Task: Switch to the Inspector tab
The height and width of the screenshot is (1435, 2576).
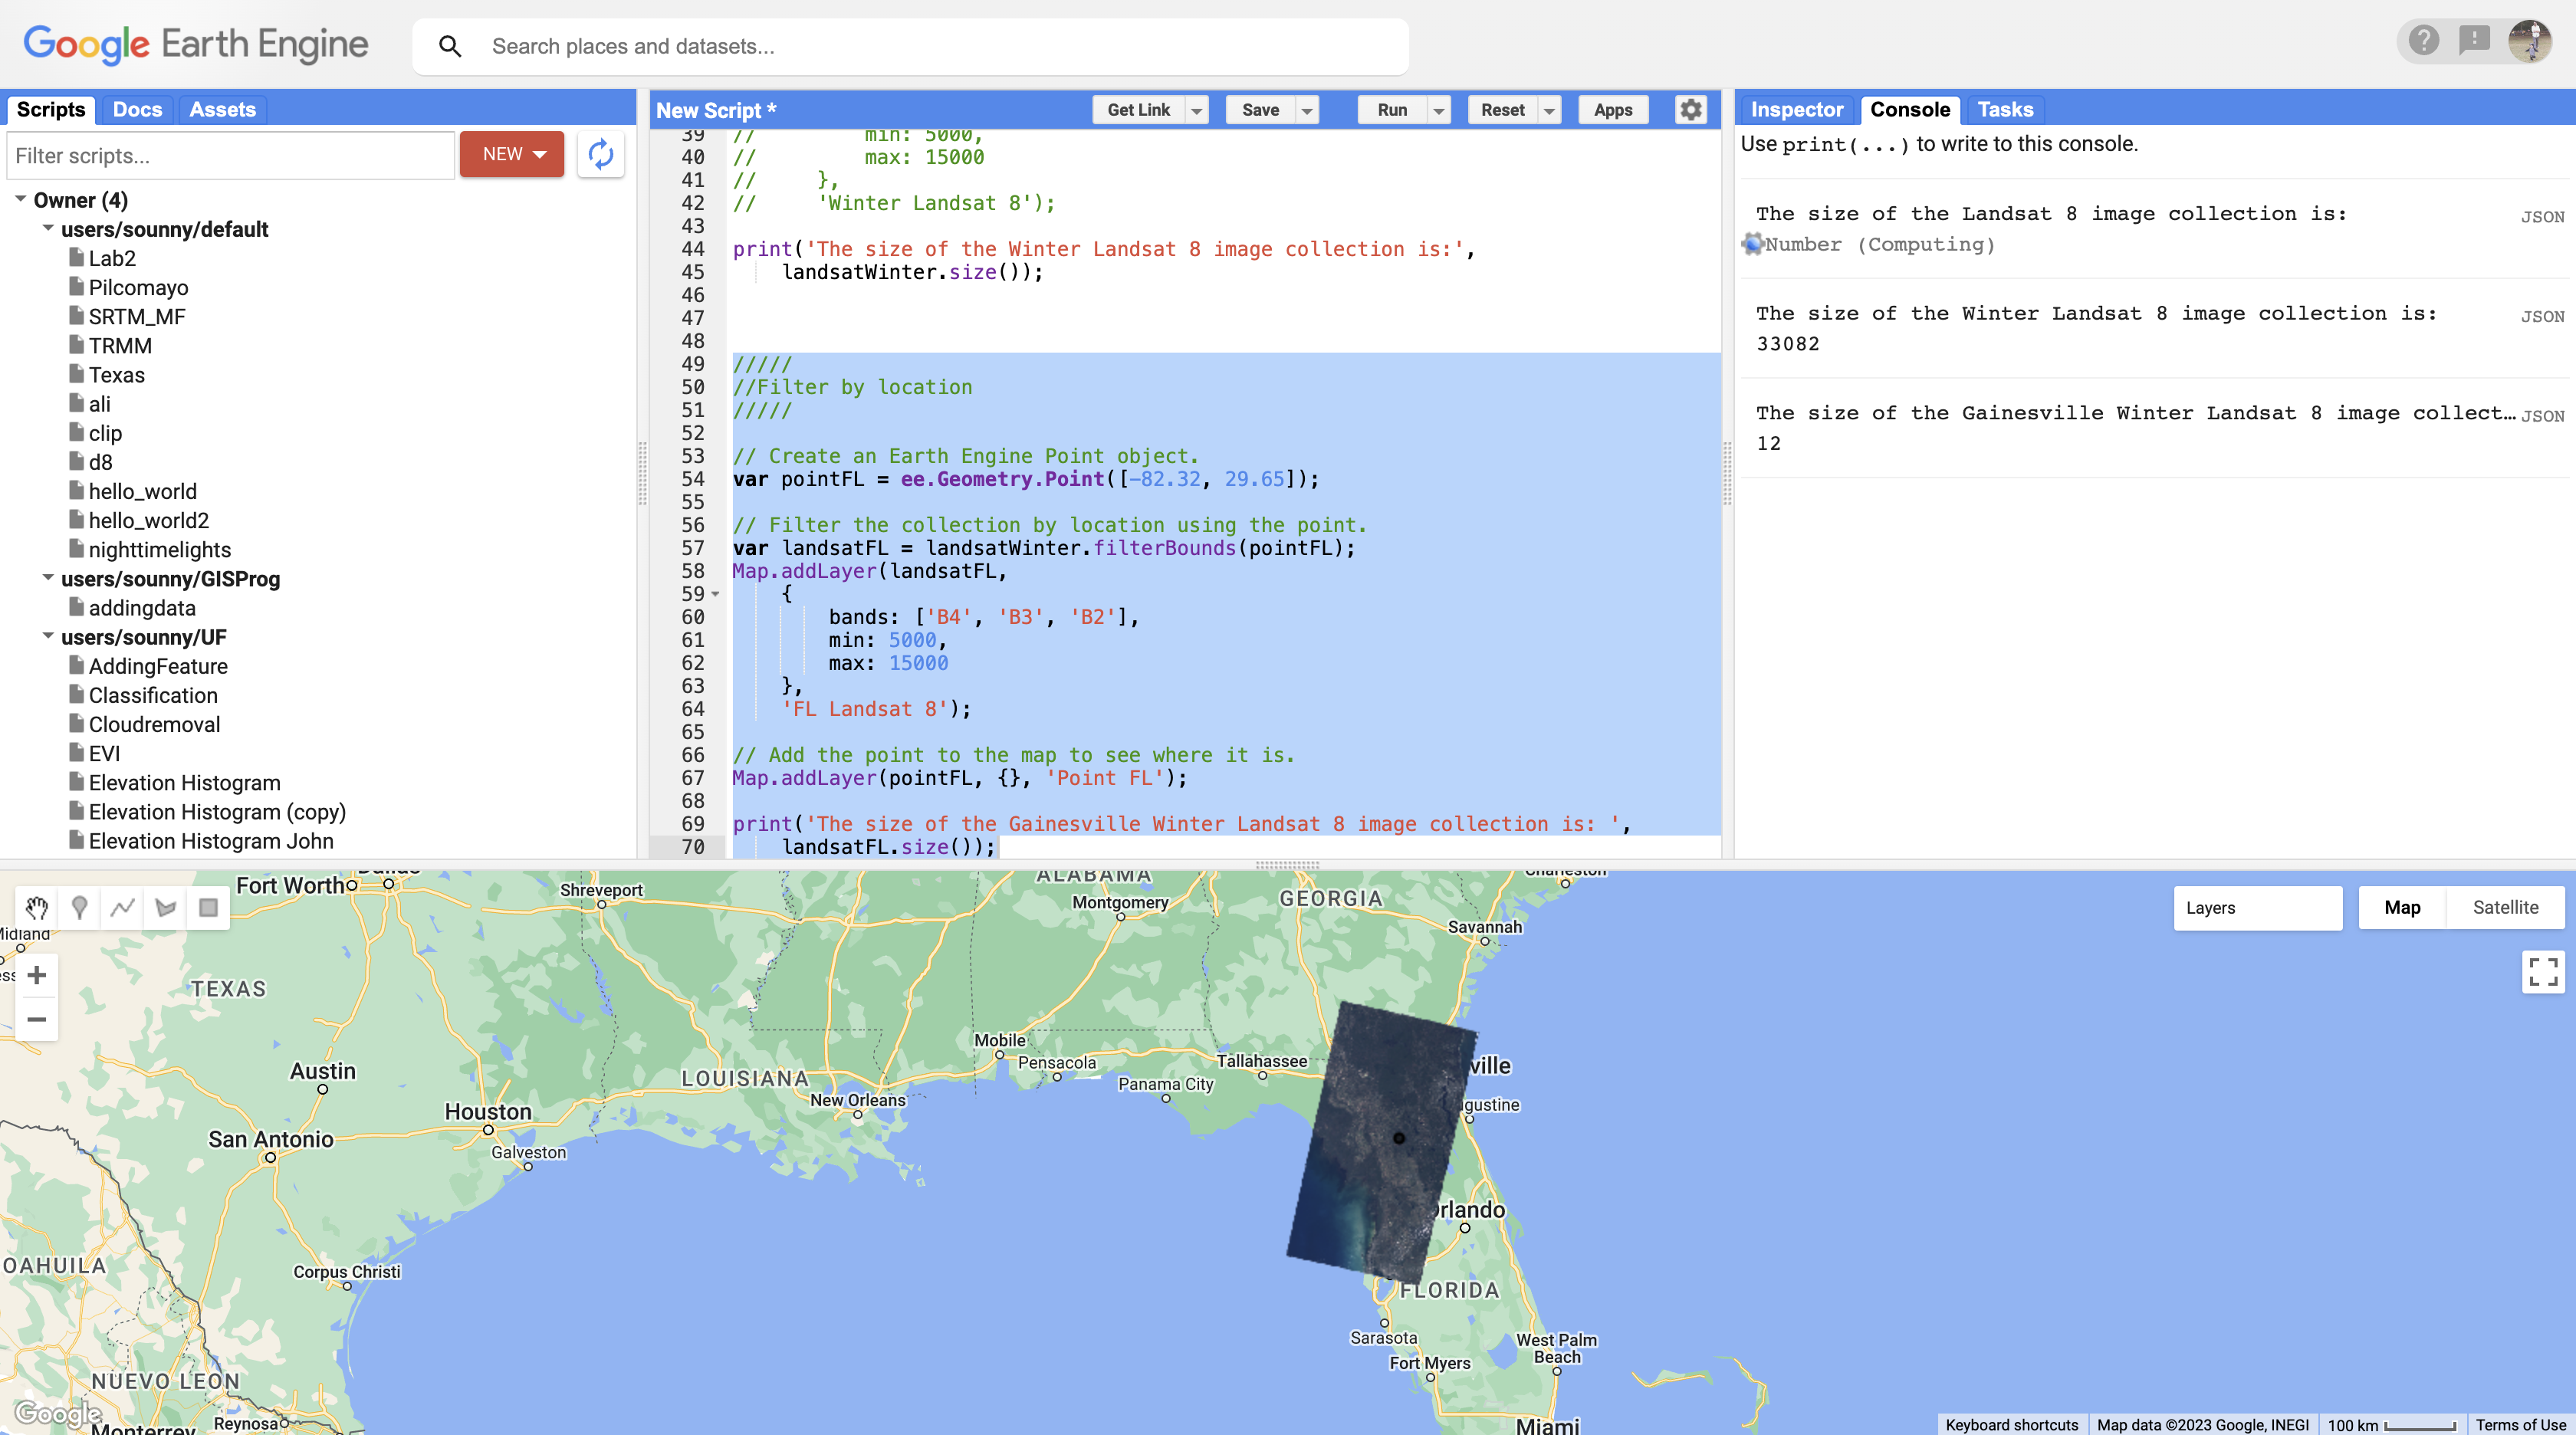Action: click(1796, 110)
